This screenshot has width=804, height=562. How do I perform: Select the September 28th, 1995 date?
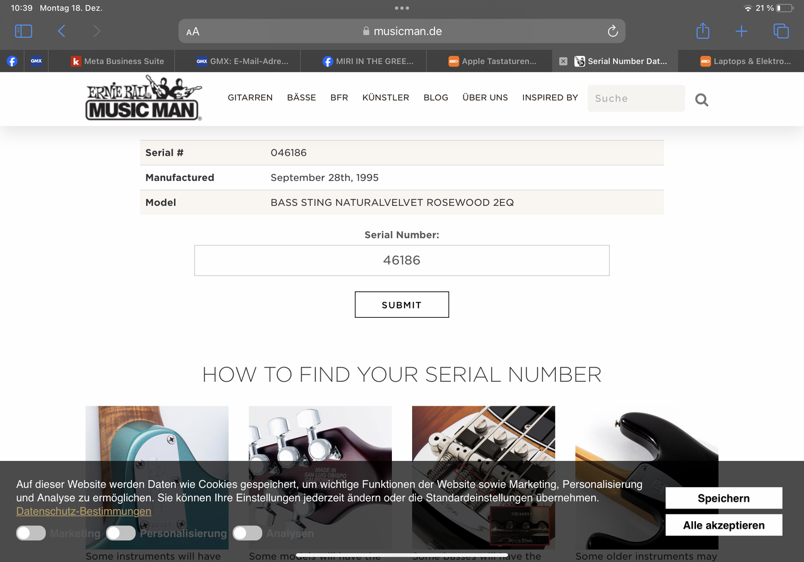(x=325, y=178)
